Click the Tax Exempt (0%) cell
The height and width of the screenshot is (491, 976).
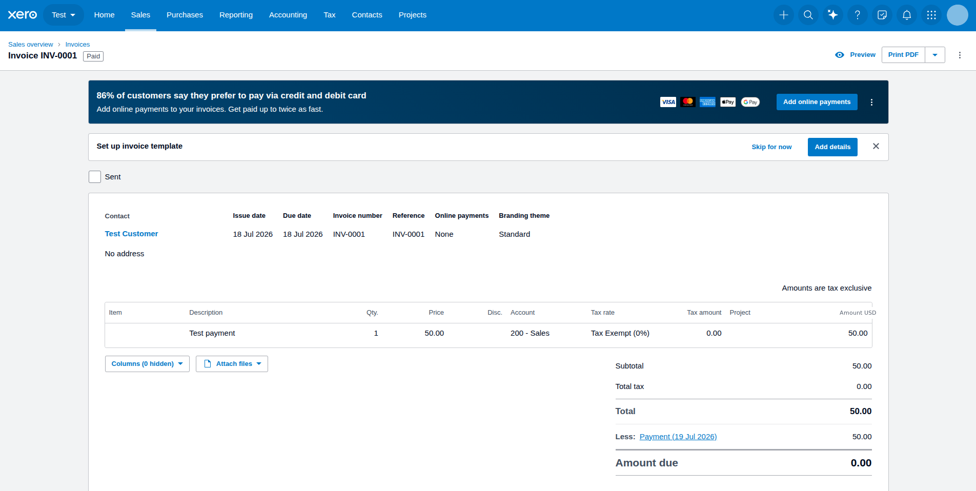pos(620,333)
